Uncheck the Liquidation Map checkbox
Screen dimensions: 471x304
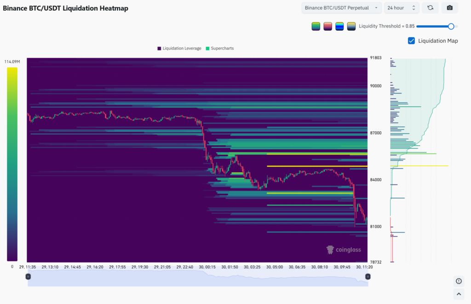tap(412, 41)
